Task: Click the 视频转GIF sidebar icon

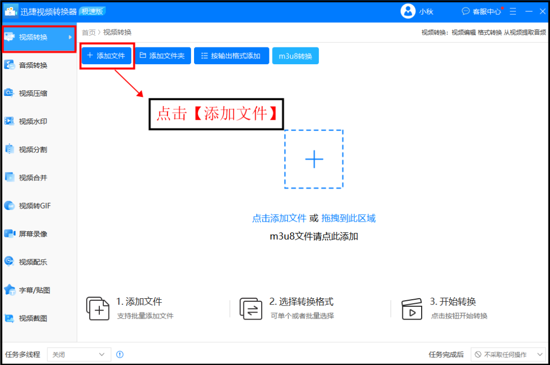Action: point(10,205)
